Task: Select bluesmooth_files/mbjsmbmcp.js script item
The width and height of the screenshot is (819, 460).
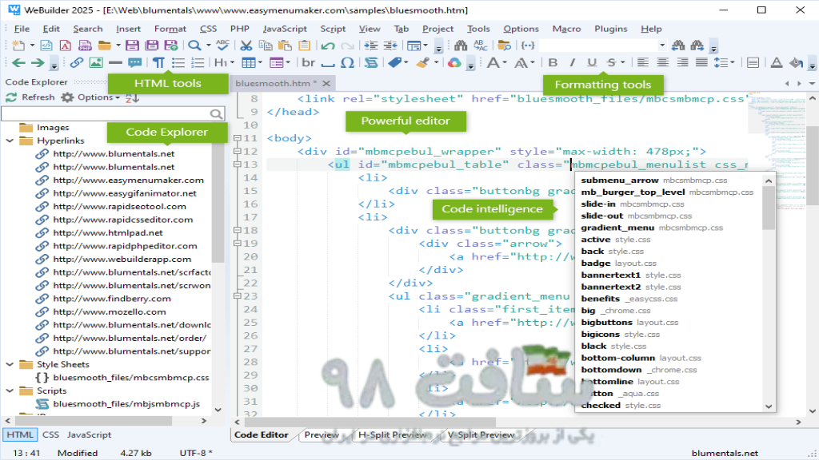Action: (x=126, y=403)
